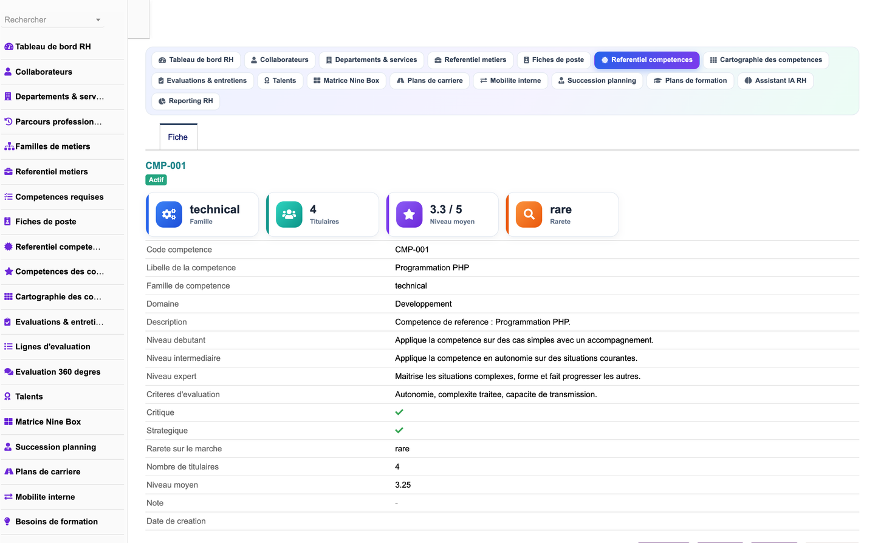
Task: Click the Matrice Nine Box sidebar squares icon
Action: pos(9,422)
